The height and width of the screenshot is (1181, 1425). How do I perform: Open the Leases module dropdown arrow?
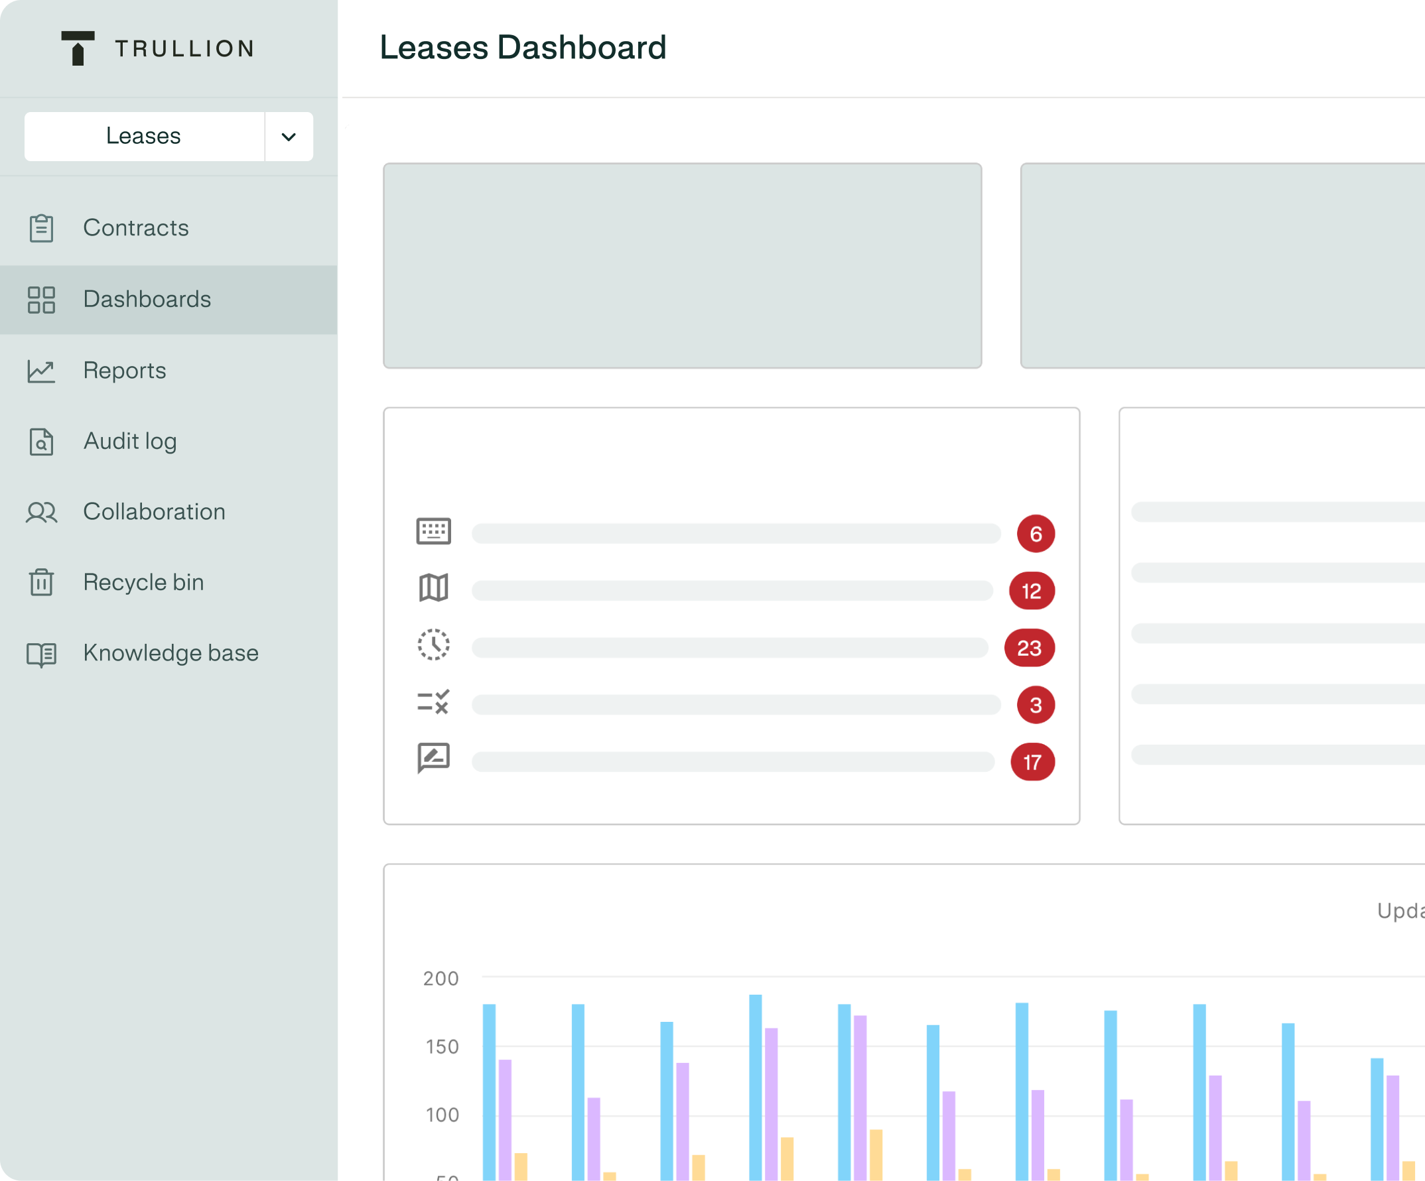click(289, 137)
